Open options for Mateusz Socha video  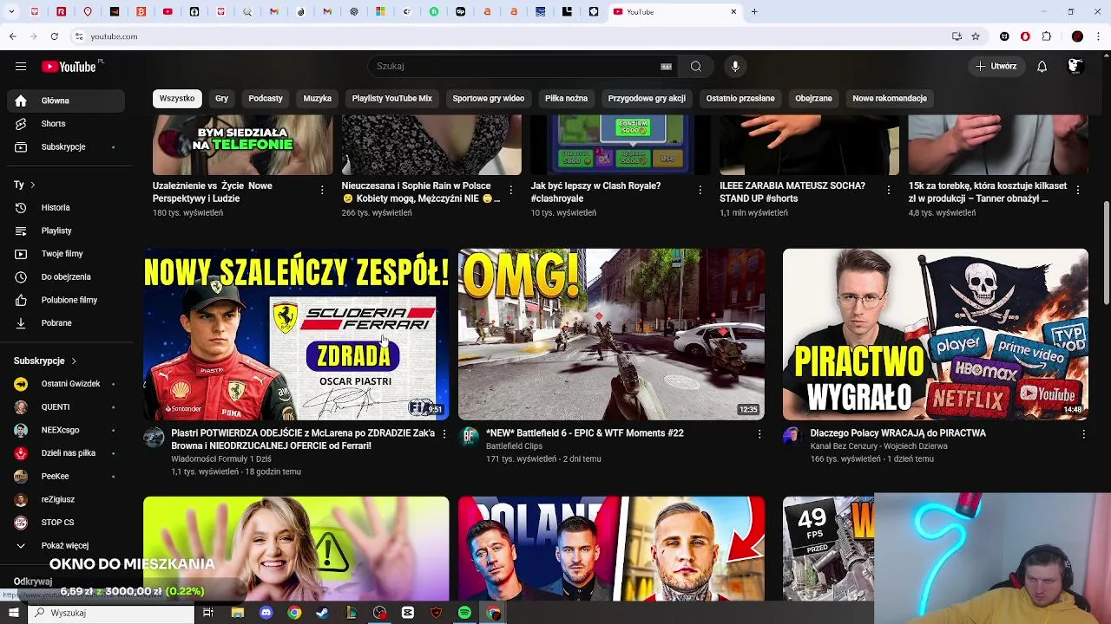(889, 190)
